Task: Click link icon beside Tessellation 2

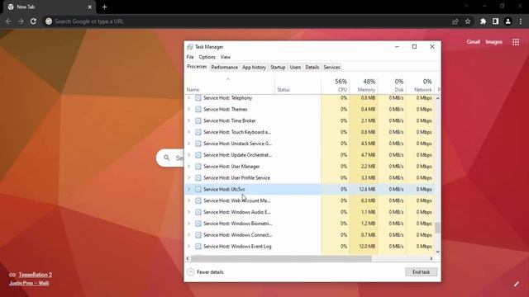Action: (12, 275)
